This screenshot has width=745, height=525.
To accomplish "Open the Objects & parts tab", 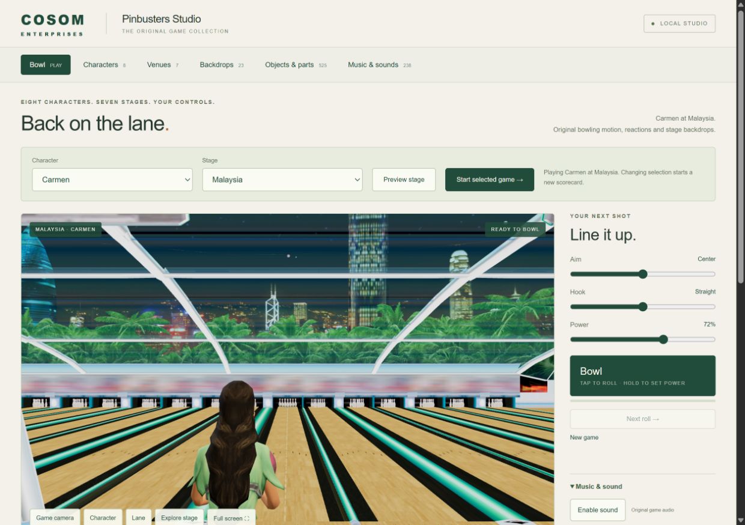I will (x=296, y=65).
